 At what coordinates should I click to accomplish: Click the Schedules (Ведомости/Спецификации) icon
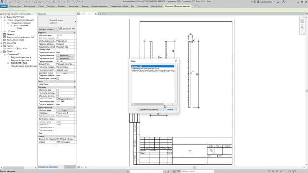tap(5, 37)
